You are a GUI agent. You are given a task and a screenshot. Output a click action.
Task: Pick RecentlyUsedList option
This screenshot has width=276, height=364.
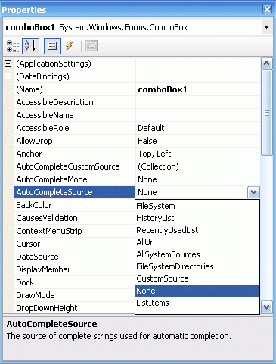click(197, 230)
